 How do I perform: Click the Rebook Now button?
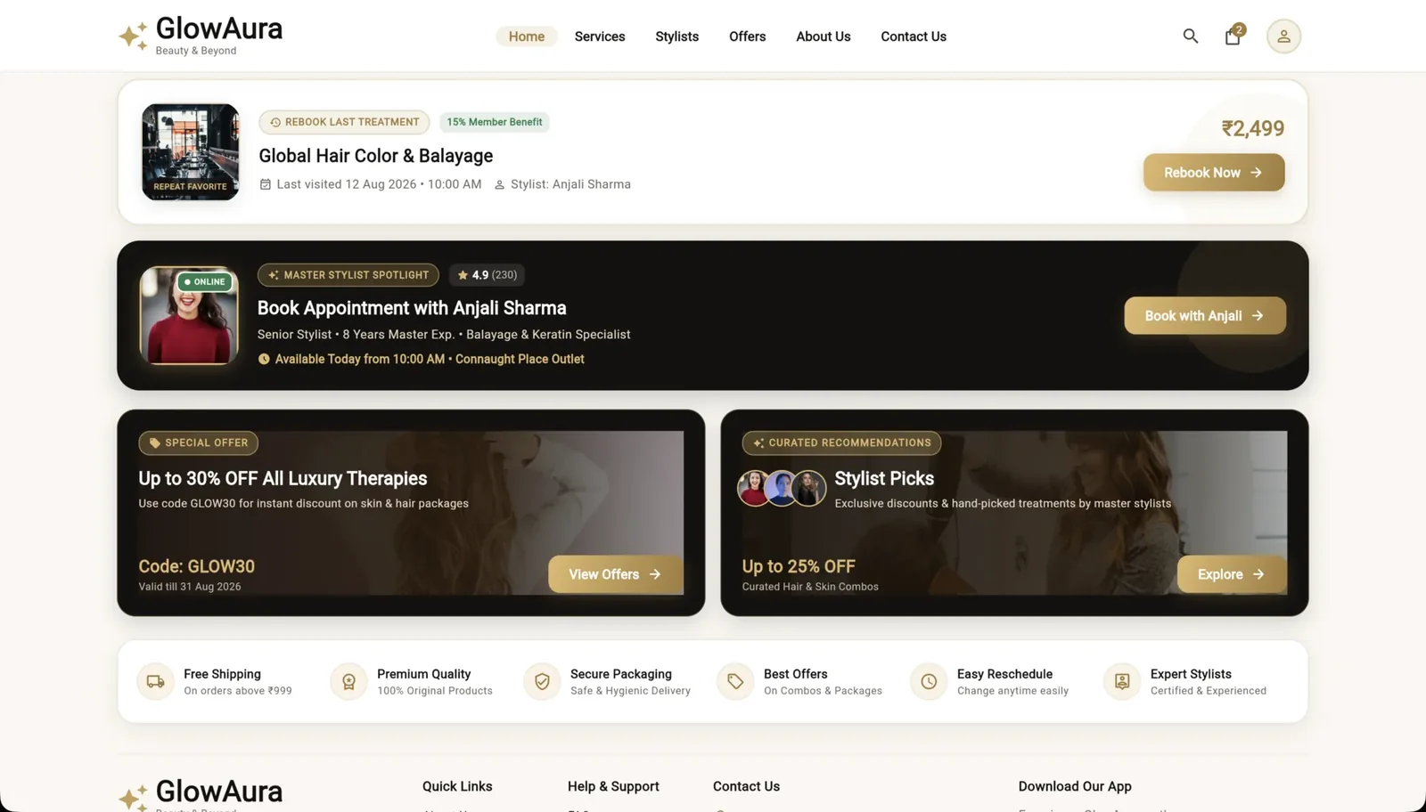point(1214,173)
